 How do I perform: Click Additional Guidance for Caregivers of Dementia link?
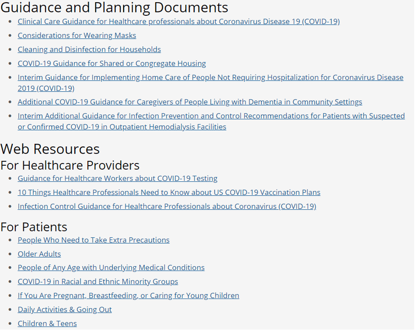[x=190, y=102]
